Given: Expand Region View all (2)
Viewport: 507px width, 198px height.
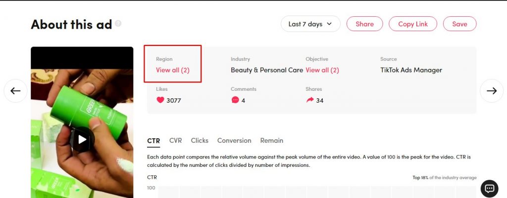Looking at the screenshot, I should (x=173, y=70).
